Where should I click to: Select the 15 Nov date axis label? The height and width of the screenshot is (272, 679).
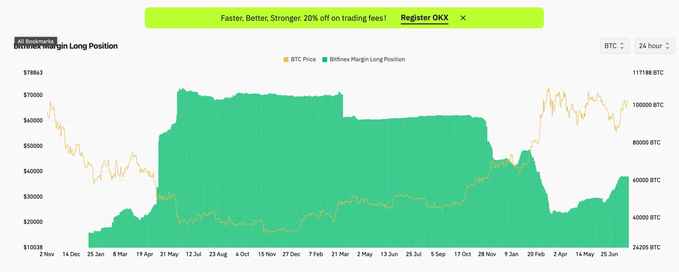click(x=267, y=254)
